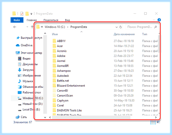172x135 pixels.
Task: Click horizontal scrollbar left arrow
Action: click(50, 117)
